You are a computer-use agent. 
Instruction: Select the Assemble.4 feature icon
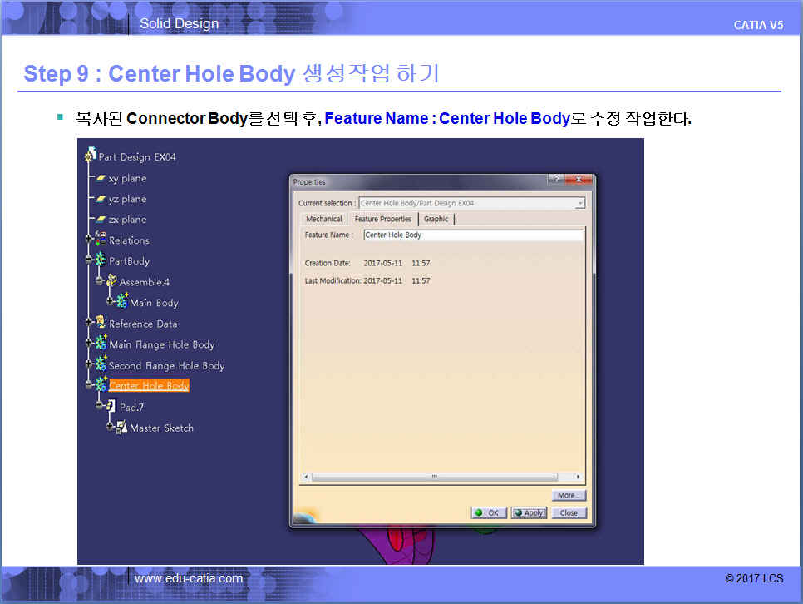[111, 281]
